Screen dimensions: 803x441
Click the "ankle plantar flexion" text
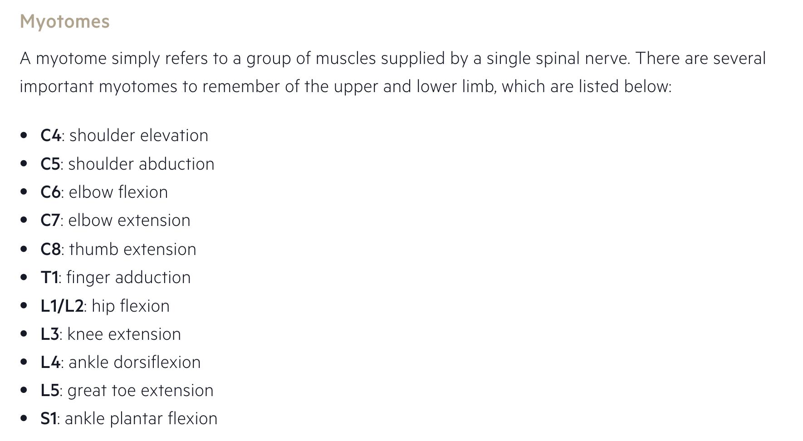point(141,419)
